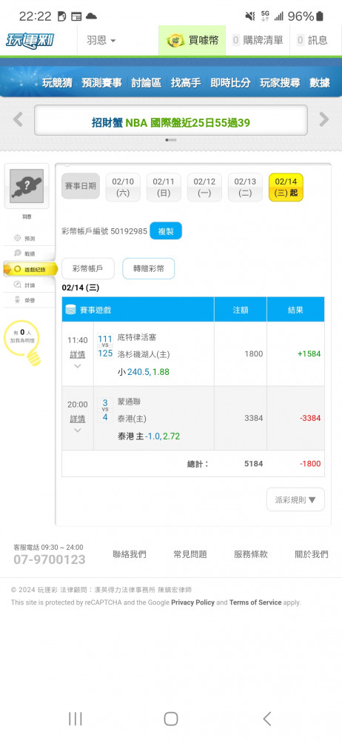Open 數據 navigation menu
Image resolution: width=342 pixels, height=741 pixels.
[x=320, y=83]
